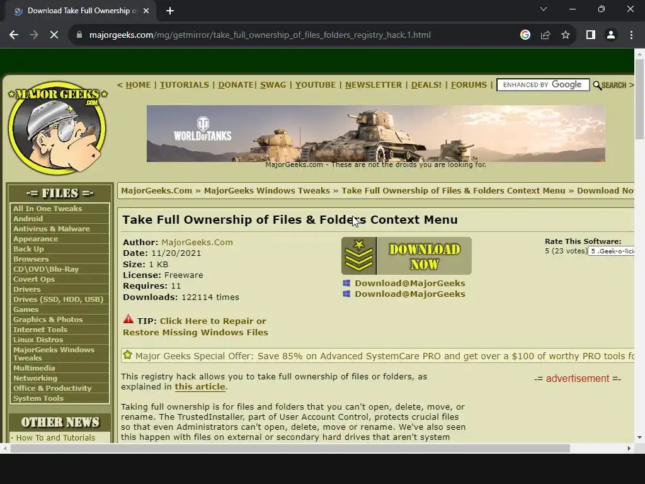Viewport: 645px width, 484px height.
Task: Focus the Enhanced by Google search box
Action: (x=543, y=85)
